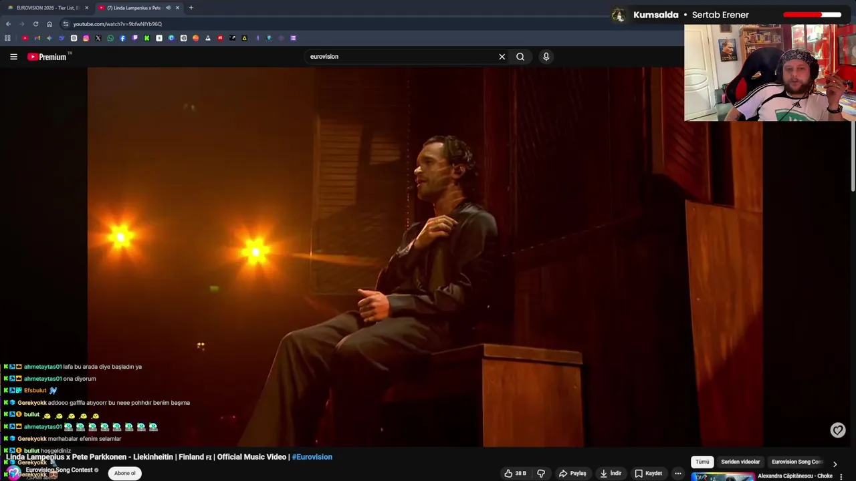Screen dimensions: 856x481
Task: Click chat username Efsbulut
Action: pyautogui.click(x=35, y=391)
